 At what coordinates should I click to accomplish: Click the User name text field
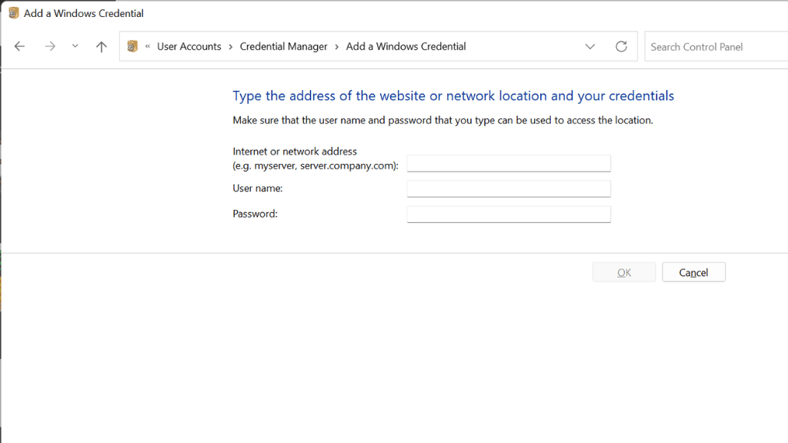[508, 188]
